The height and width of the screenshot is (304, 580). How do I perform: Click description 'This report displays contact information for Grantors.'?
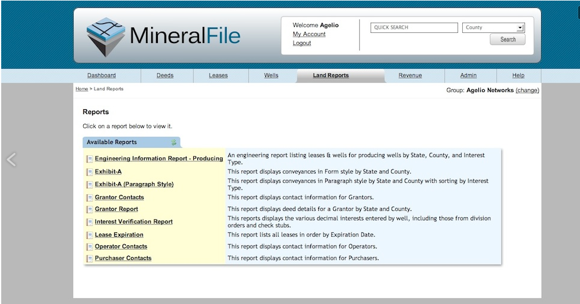pos(300,197)
